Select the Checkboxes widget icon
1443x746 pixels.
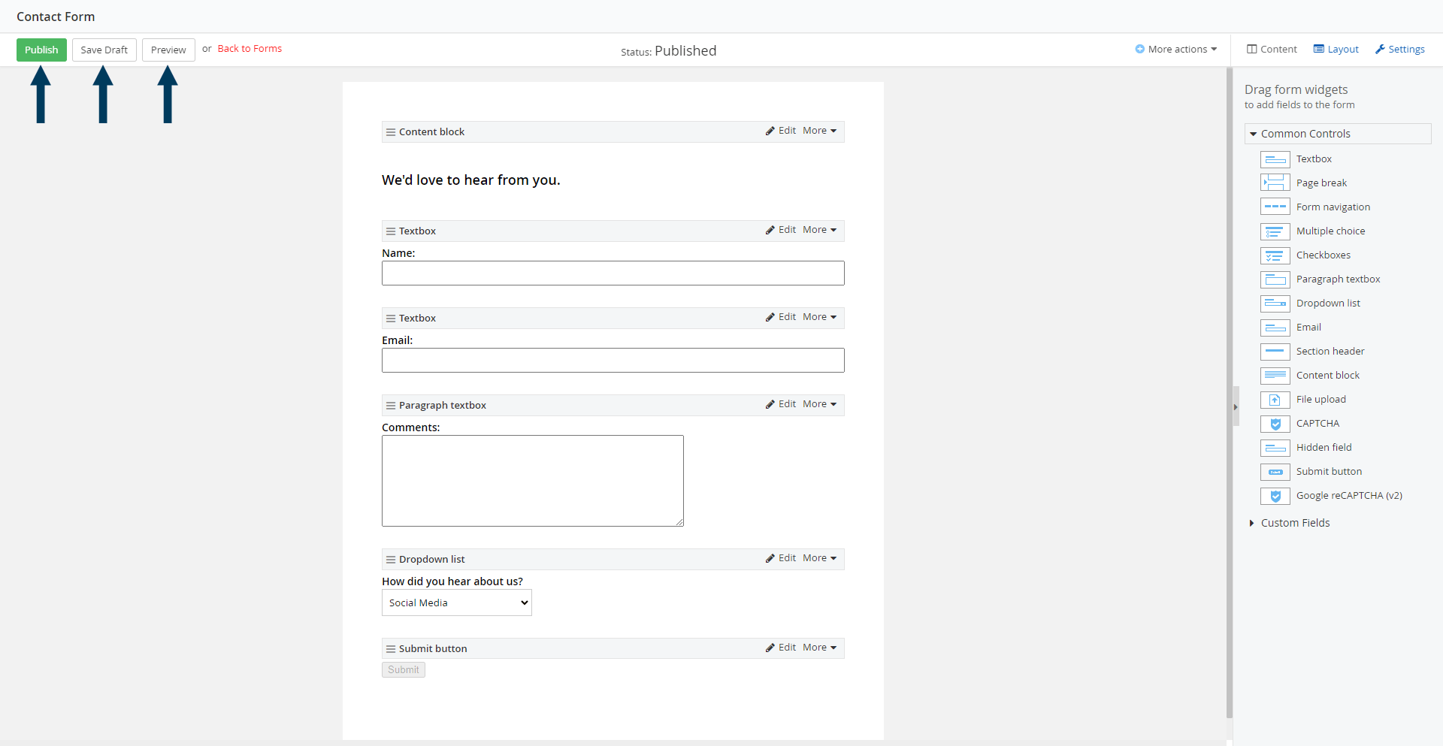(x=1275, y=255)
